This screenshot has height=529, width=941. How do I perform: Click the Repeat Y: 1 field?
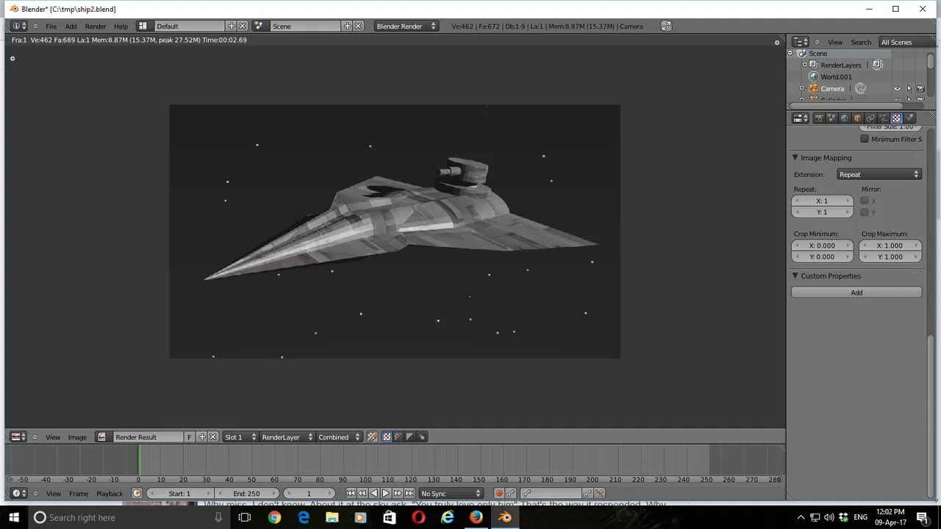822,212
